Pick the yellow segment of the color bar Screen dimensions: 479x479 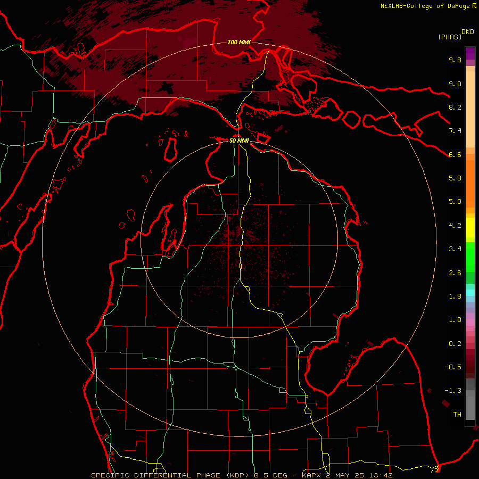[x=470, y=228]
